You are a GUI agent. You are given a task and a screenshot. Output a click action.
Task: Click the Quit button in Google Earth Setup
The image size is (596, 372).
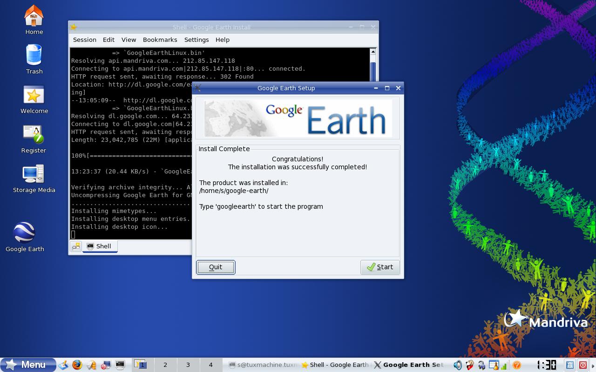coord(216,267)
